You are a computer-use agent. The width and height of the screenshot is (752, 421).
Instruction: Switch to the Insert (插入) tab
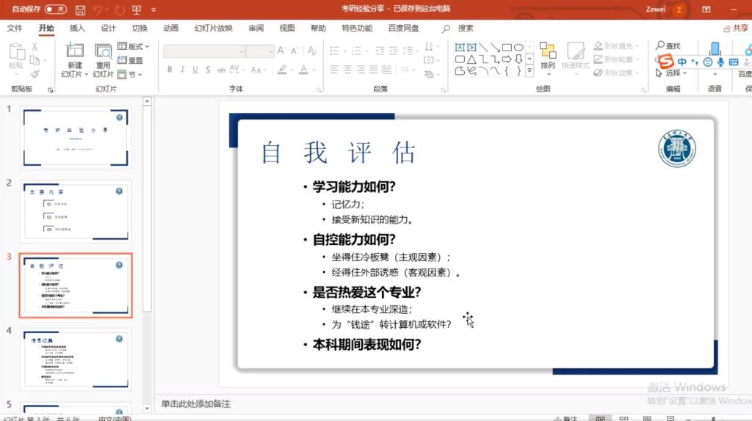click(x=77, y=28)
